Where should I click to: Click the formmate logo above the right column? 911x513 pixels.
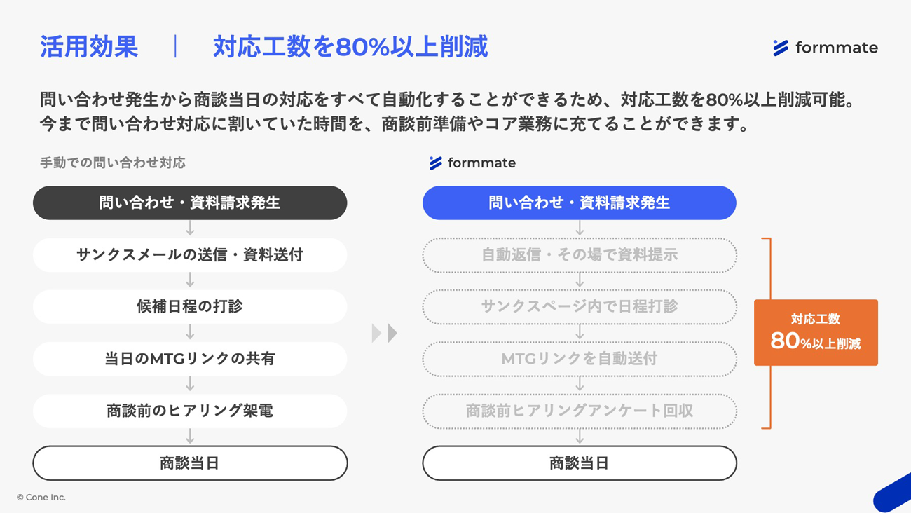coord(472,163)
